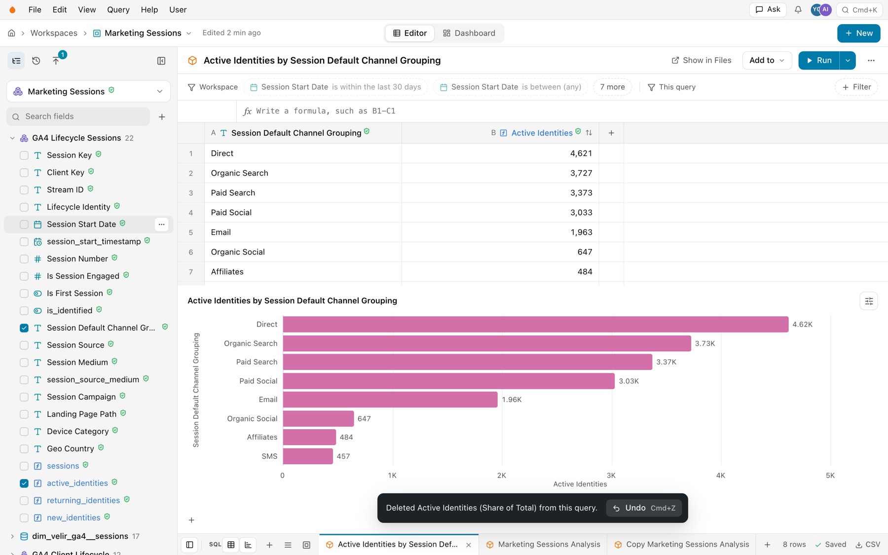Uncheck Session Default Channel Grouping field

pos(24,328)
